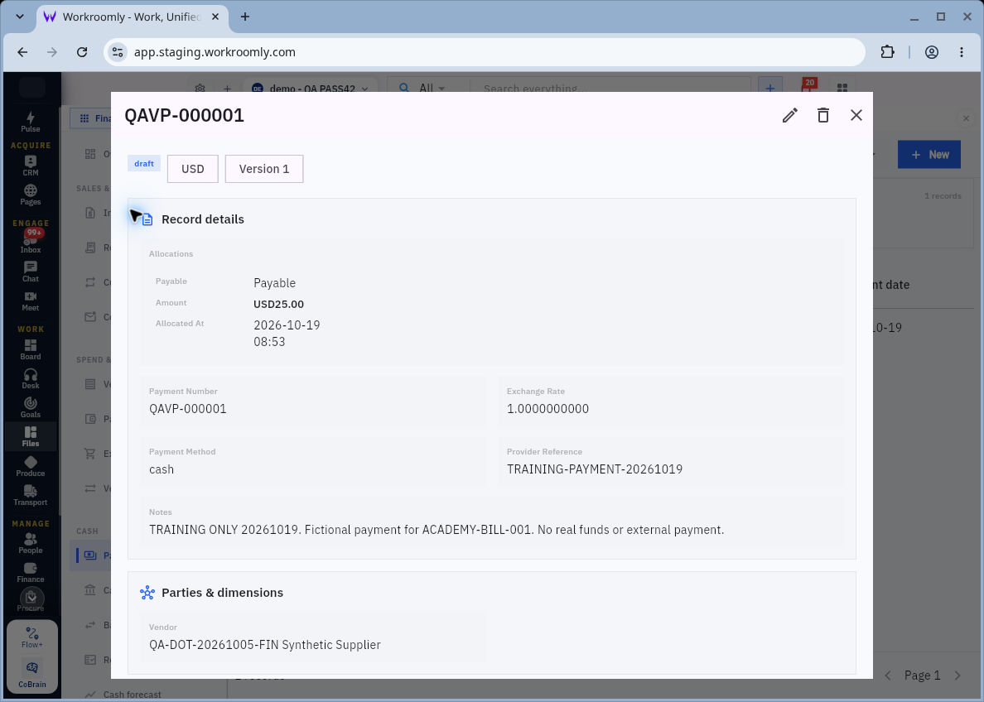Open the CRM module
Image resolution: width=984 pixels, height=702 pixels.
[x=30, y=166]
